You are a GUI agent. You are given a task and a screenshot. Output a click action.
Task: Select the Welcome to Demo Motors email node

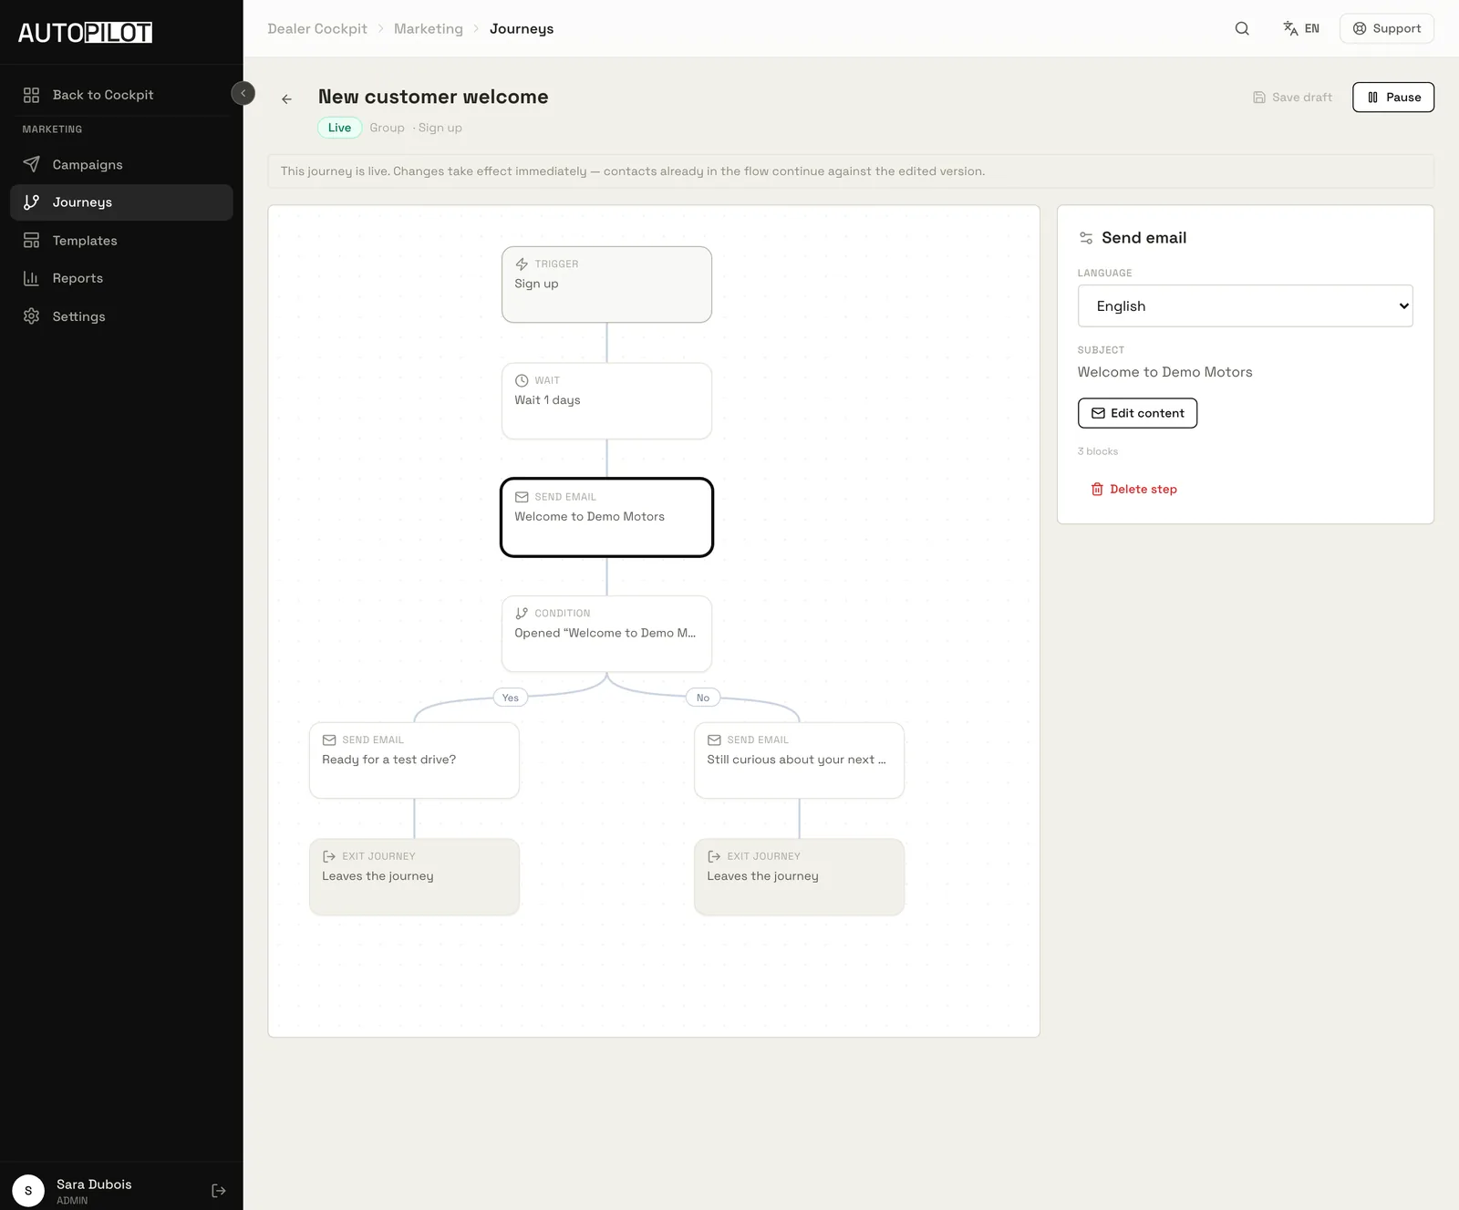click(606, 517)
